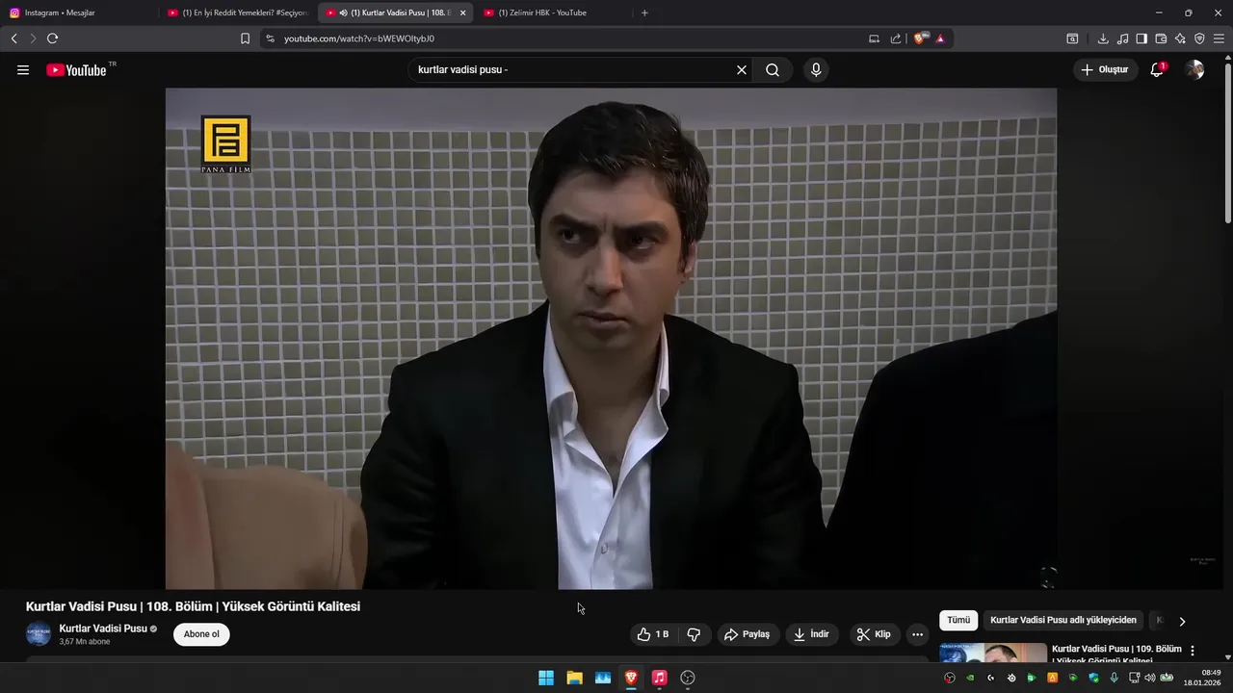Image resolution: width=1233 pixels, height=693 pixels.
Task: Clear the search box with X
Action: pos(742,70)
